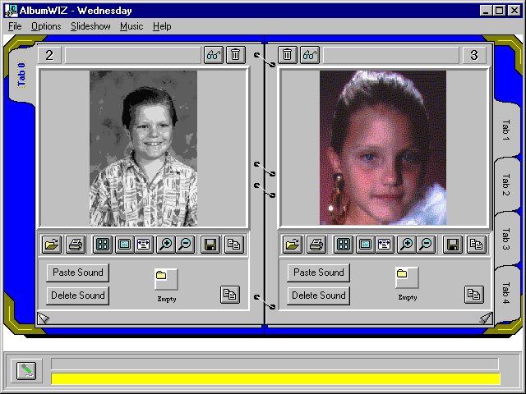The width and height of the screenshot is (526, 394).
Task: Click the pencil icon in bottom bar
Action: (26, 370)
